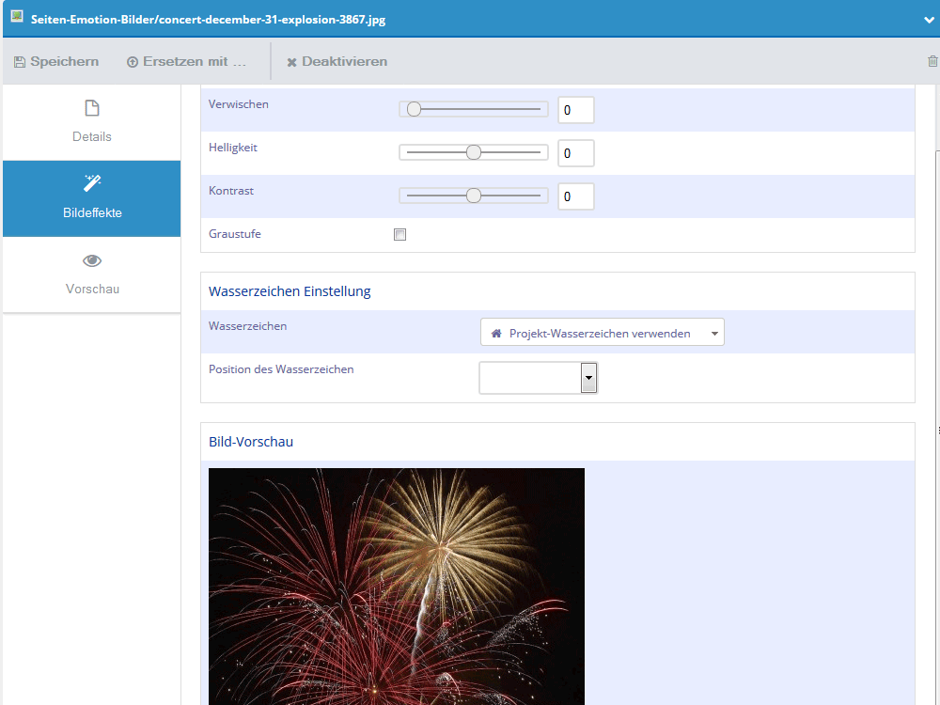940x705 pixels.
Task: Click the Graustufe label
Action: point(235,234)
